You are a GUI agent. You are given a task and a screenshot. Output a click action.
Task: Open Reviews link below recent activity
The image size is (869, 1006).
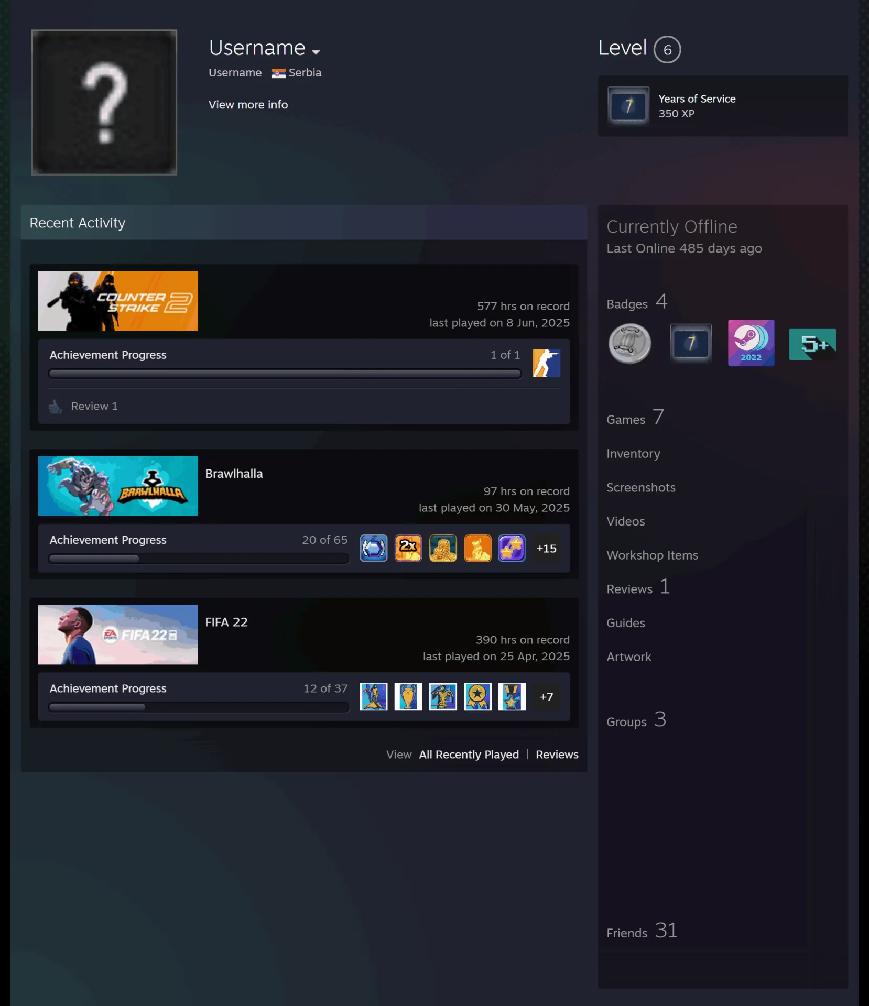point(557,754)
